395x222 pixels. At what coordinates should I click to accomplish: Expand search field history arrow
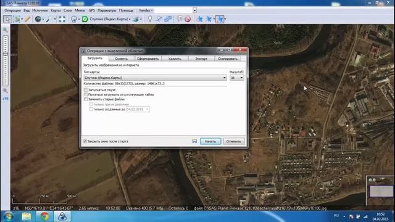coord(194,10)
